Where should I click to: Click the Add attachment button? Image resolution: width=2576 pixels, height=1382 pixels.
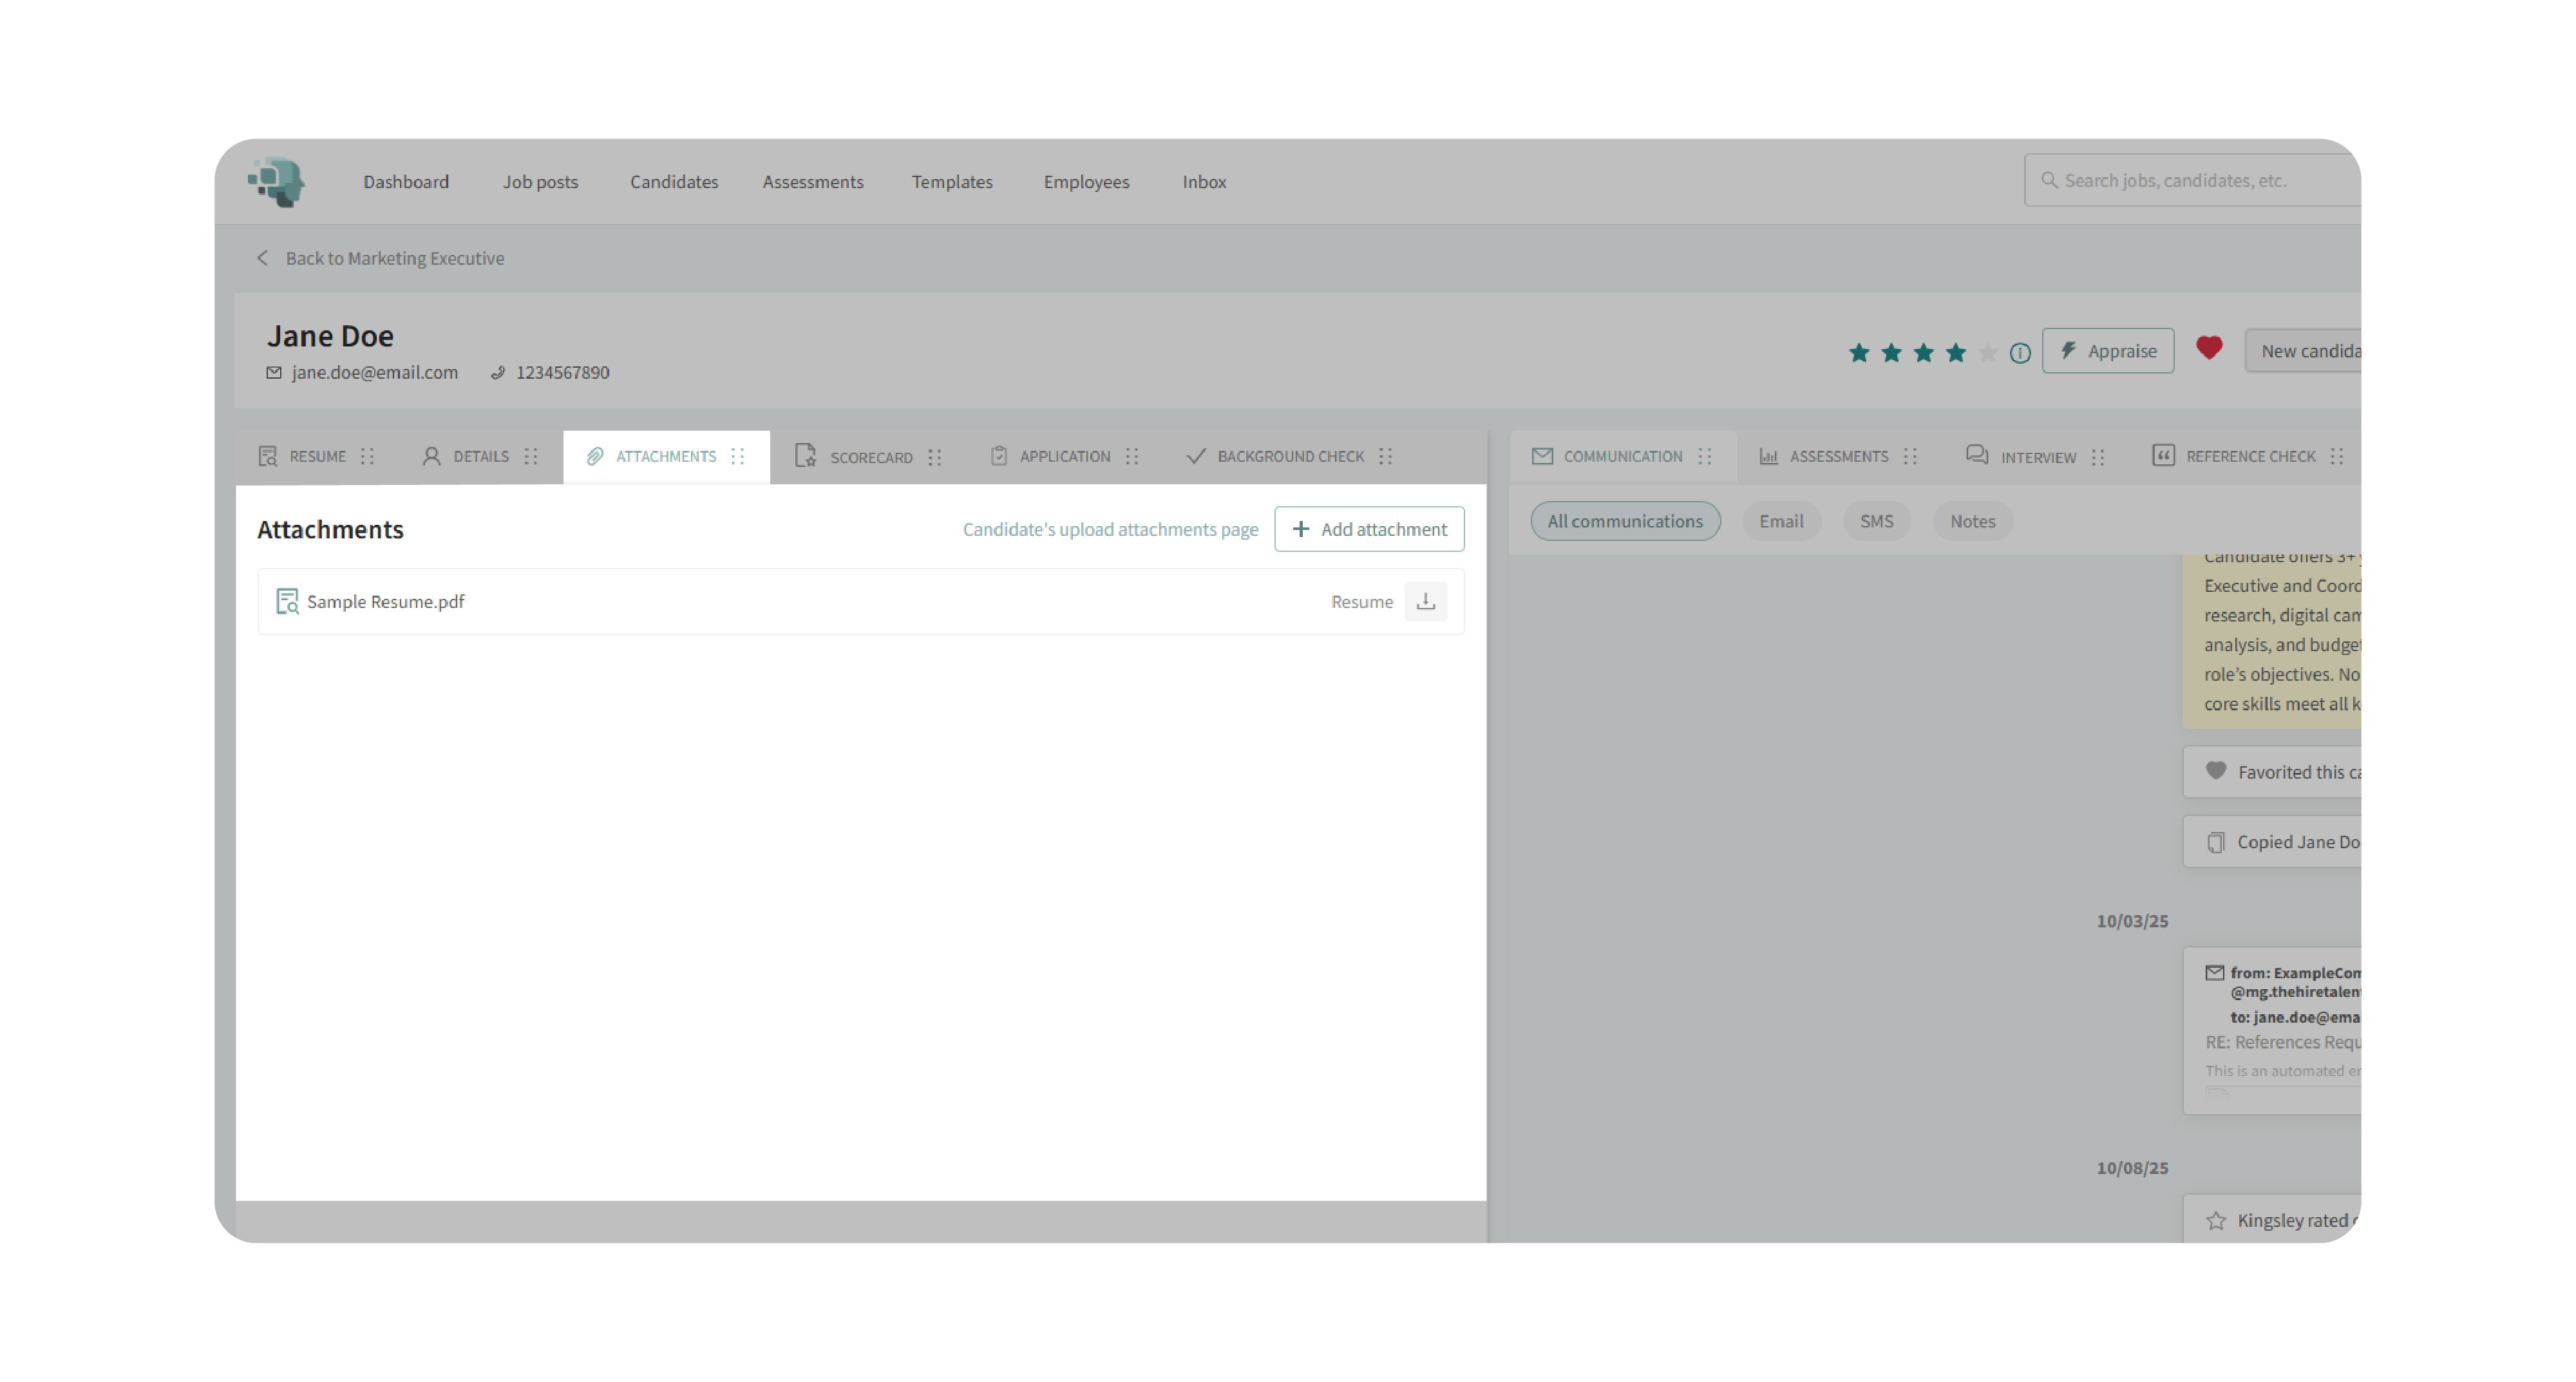1369,529
